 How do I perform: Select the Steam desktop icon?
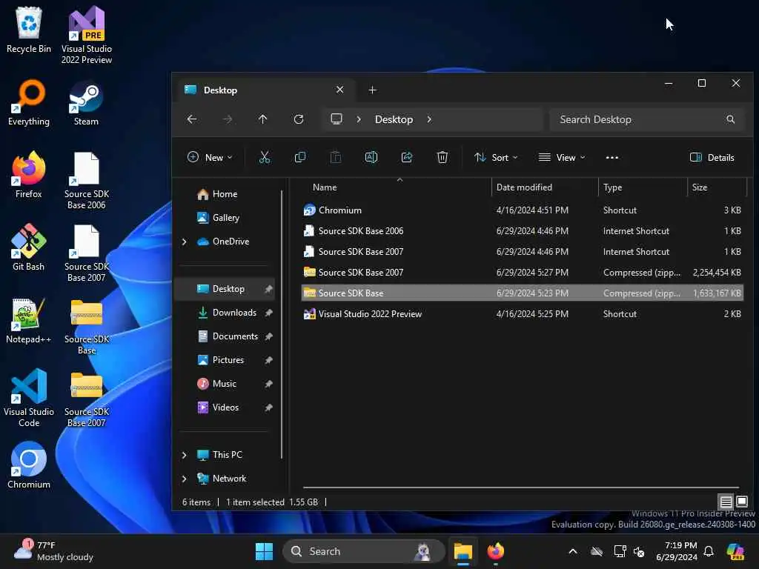[x=86, y=103]
